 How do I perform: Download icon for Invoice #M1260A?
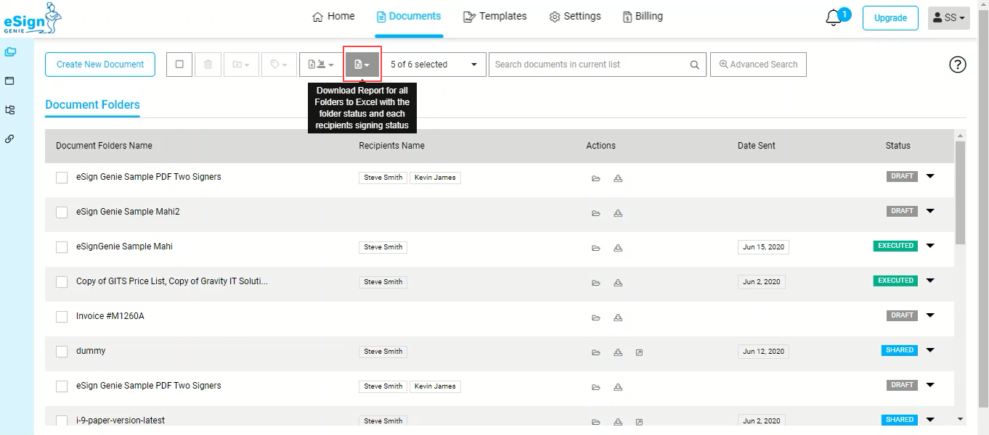pyautogui.click(x=618, y=318)
